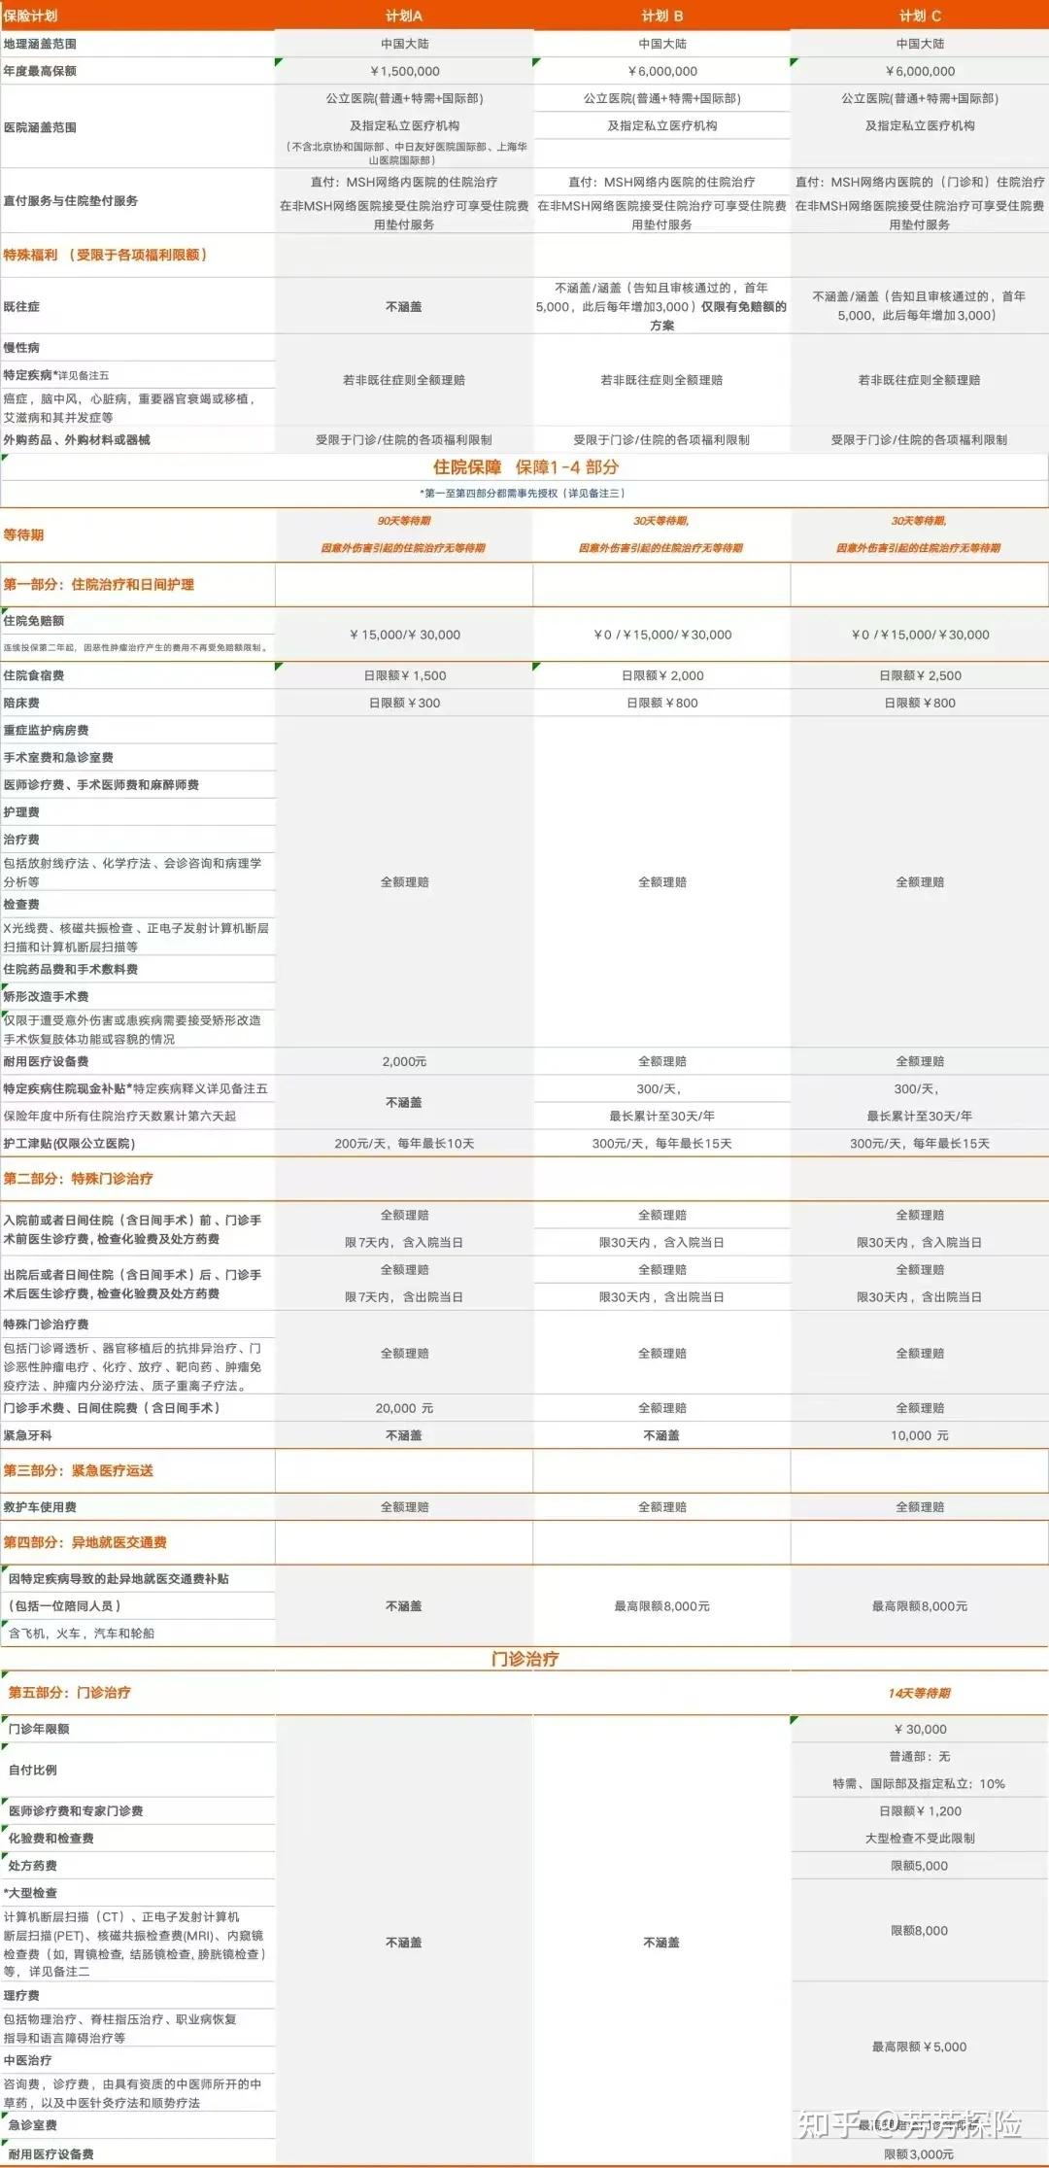
Task: Click the 救护车使用费 row label
Action: pos(40,1506)
